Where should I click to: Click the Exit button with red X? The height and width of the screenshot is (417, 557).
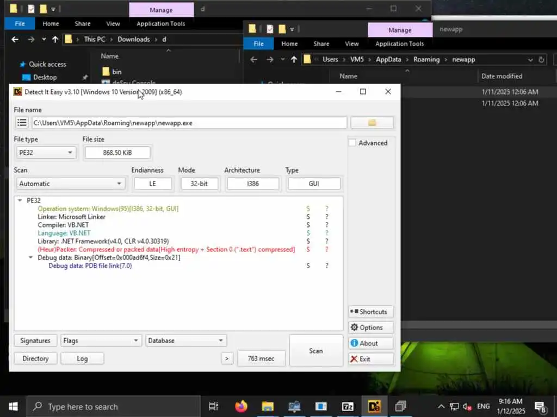[x=371, y=359]
